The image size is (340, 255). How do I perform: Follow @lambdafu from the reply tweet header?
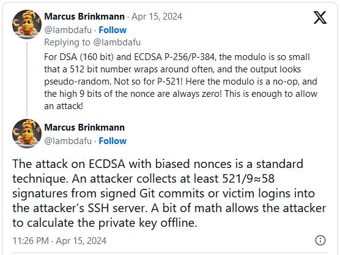[x=113, y=30]
